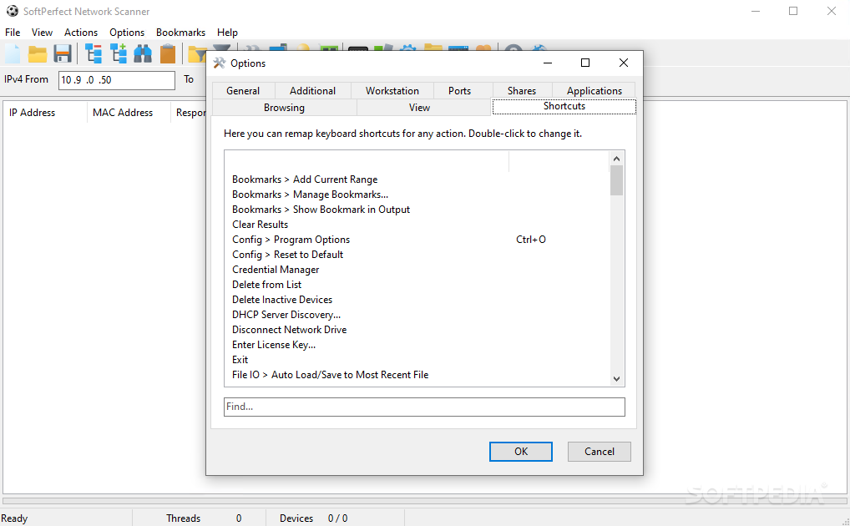Select 'Bookmarks > Manage Bookmarks...' row
The height and width of the screenshot is (526, 850).
click(417, 195)
